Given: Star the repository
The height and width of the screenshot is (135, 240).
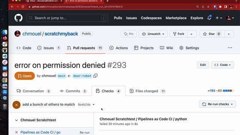Looking at the screenshot, I should click(x=212, y=34).
